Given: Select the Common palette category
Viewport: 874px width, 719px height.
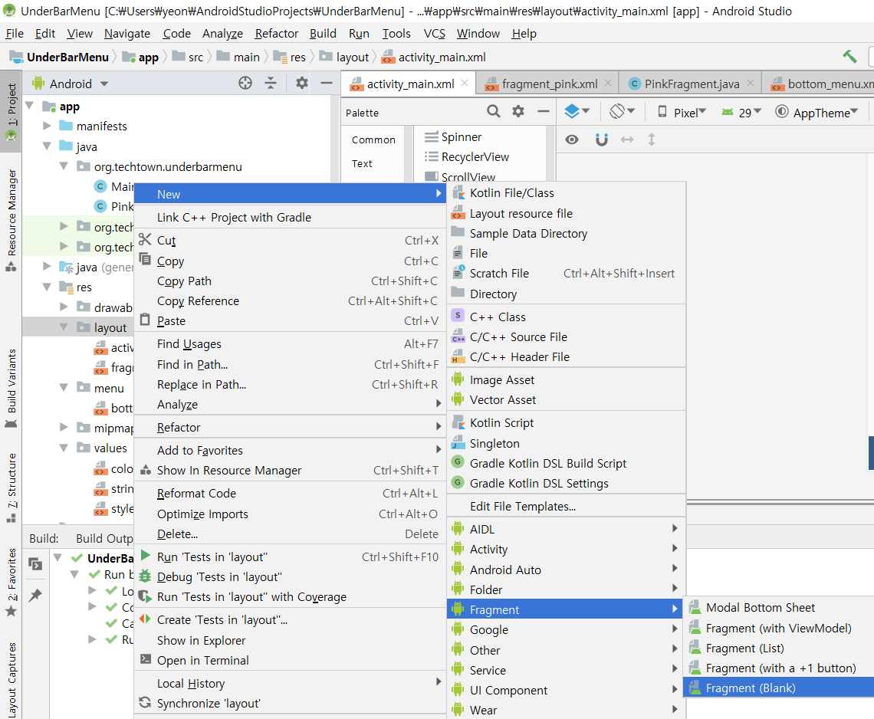Looking at the screenshot, I should coord(373,140).
